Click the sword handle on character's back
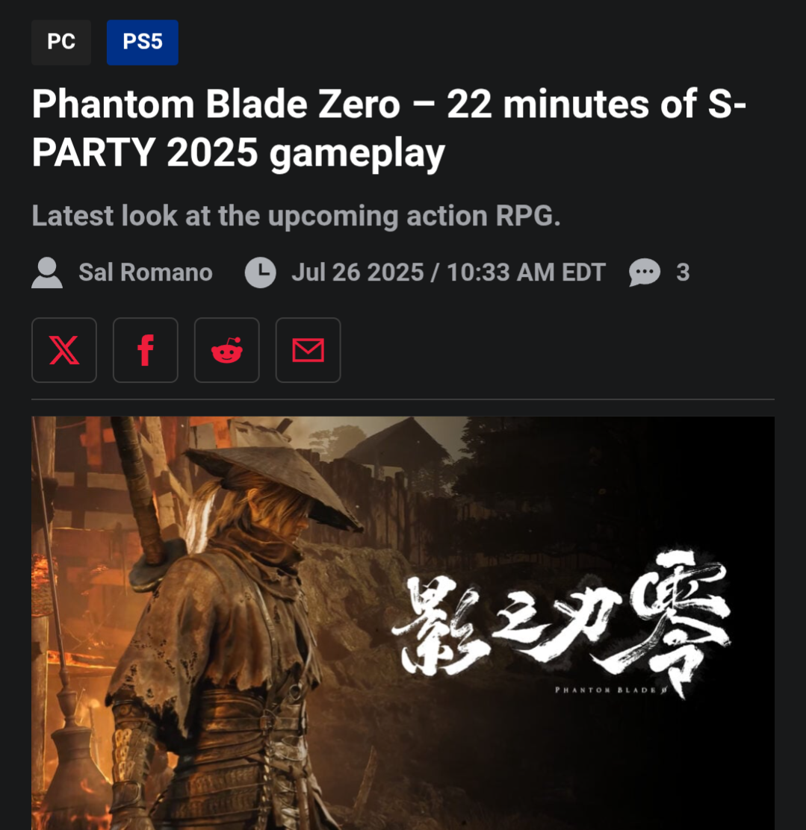Image resolution: width=806 pixels, height=830 pixels. pos(139,490)
